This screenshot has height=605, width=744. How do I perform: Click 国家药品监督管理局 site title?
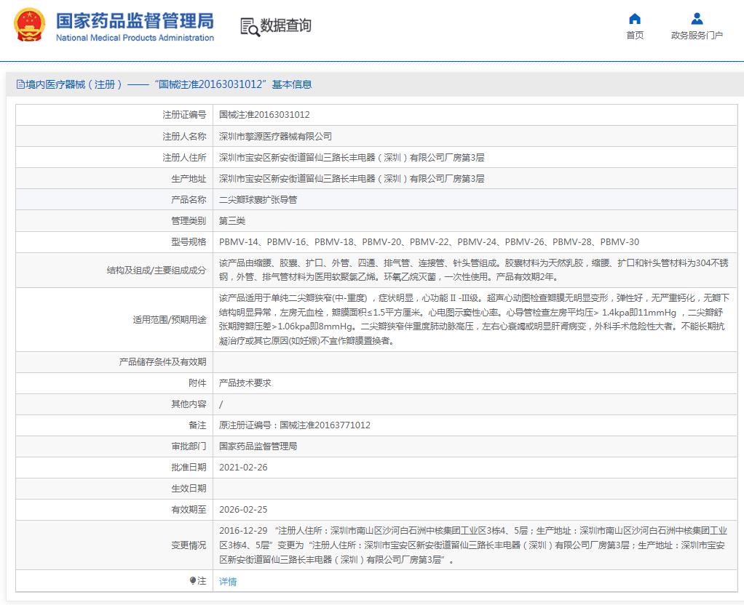pyautogui.click(x=135, y=21)
